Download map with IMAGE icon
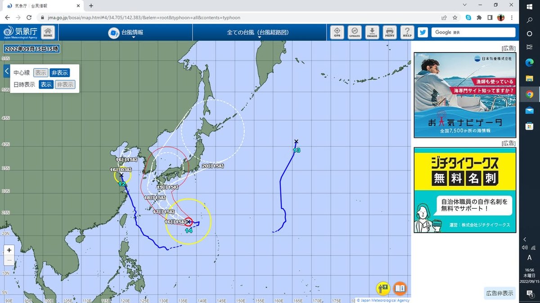Image resolution: width=540 pixels, height=303 pixels. pyautogui.click(x=372, y=32)
